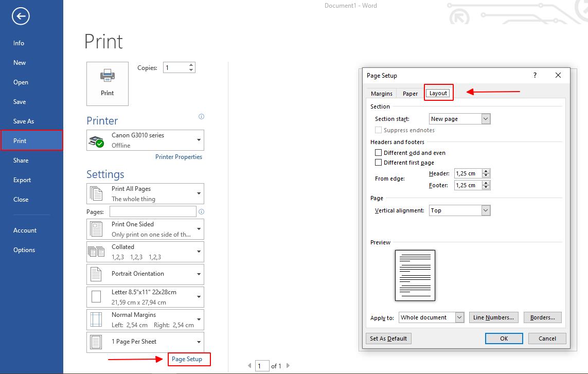Screen dimensions: 588x374
Task: Open the Printer Properties link
Action: tap(179, 157)
